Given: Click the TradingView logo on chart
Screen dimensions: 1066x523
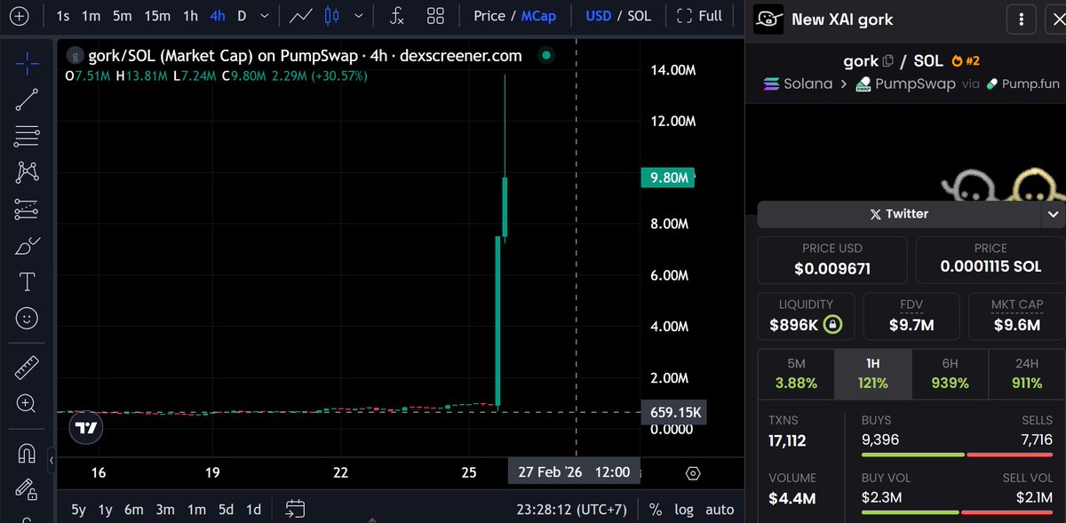Looking at the screenshot, I should 86,428.
